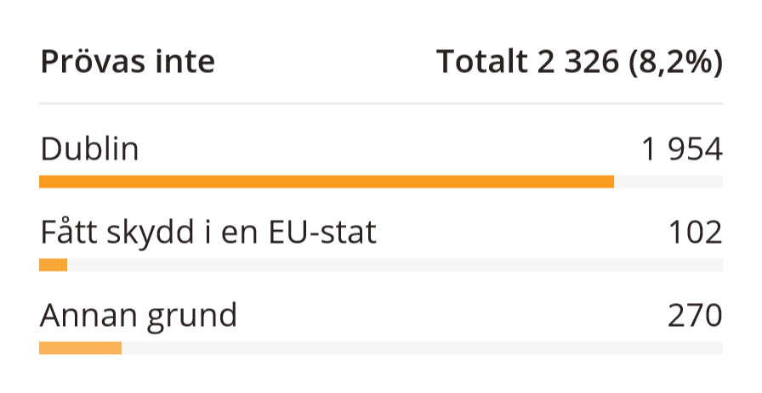The height and width of the screenshot is (393, 762).
Task: Click the short orange bar under EU-stat row
Action: tap(53, 265)
